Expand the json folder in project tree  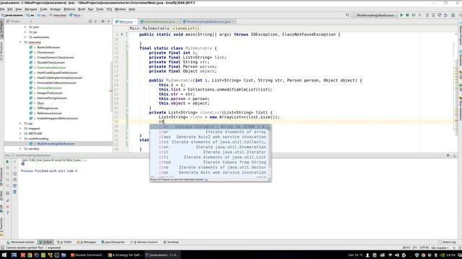[x=25, y=27]
